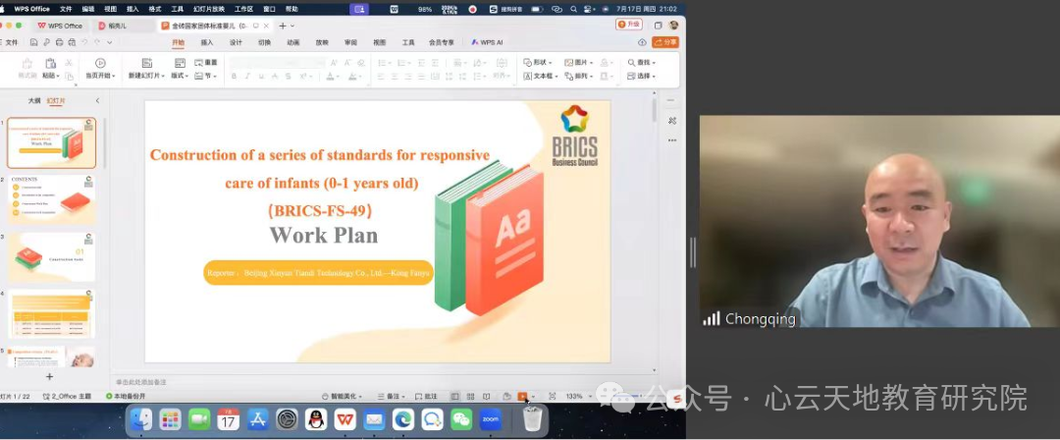Click the orange 分享 share button
This screenshot has height=440, width=1060.
[x=665, y=42]
